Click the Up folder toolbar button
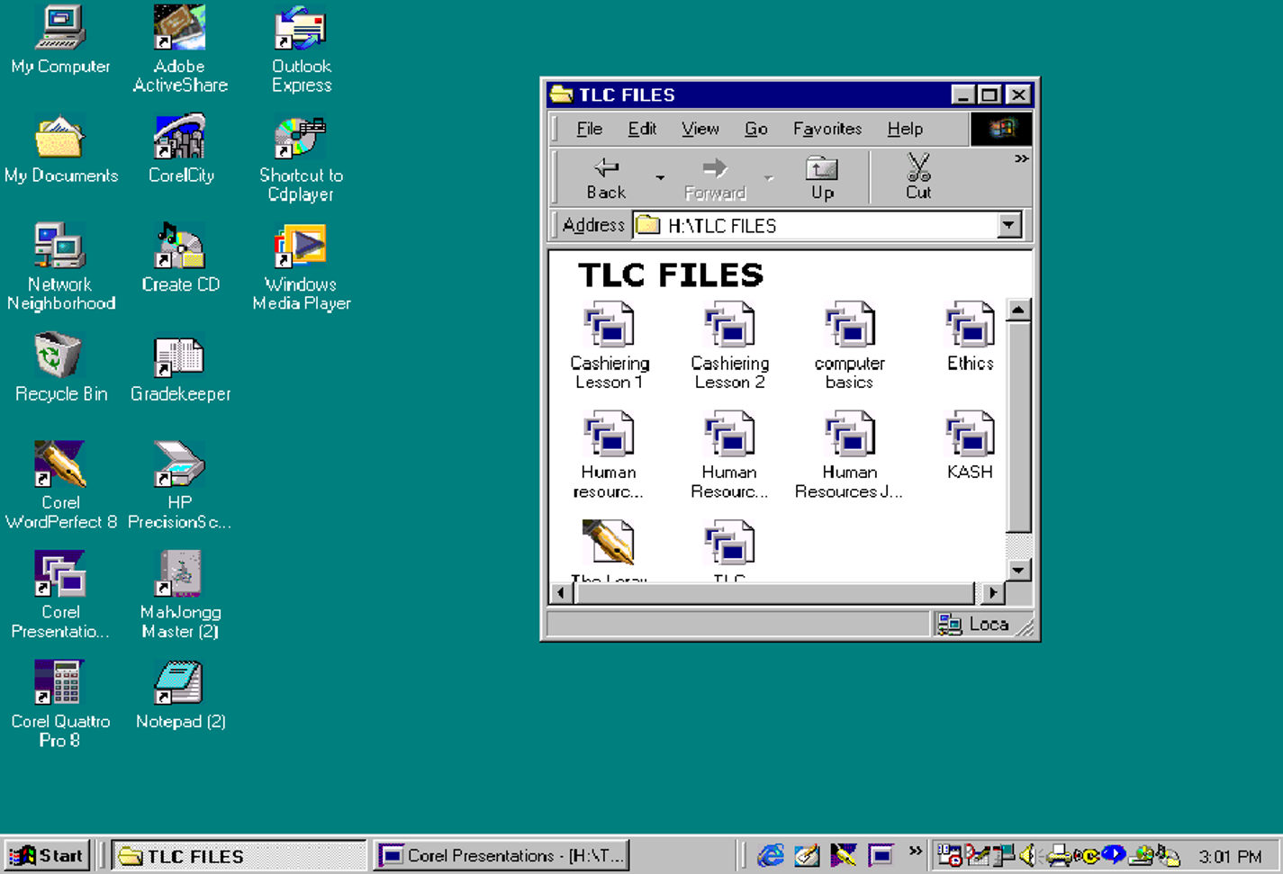This screenshot has height=874, width=1283. pyautogui.click(x=821, y=176)
